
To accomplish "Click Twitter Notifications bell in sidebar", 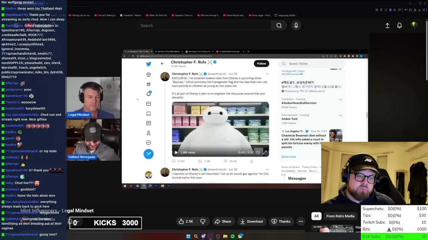I will [x=148, y=94].
